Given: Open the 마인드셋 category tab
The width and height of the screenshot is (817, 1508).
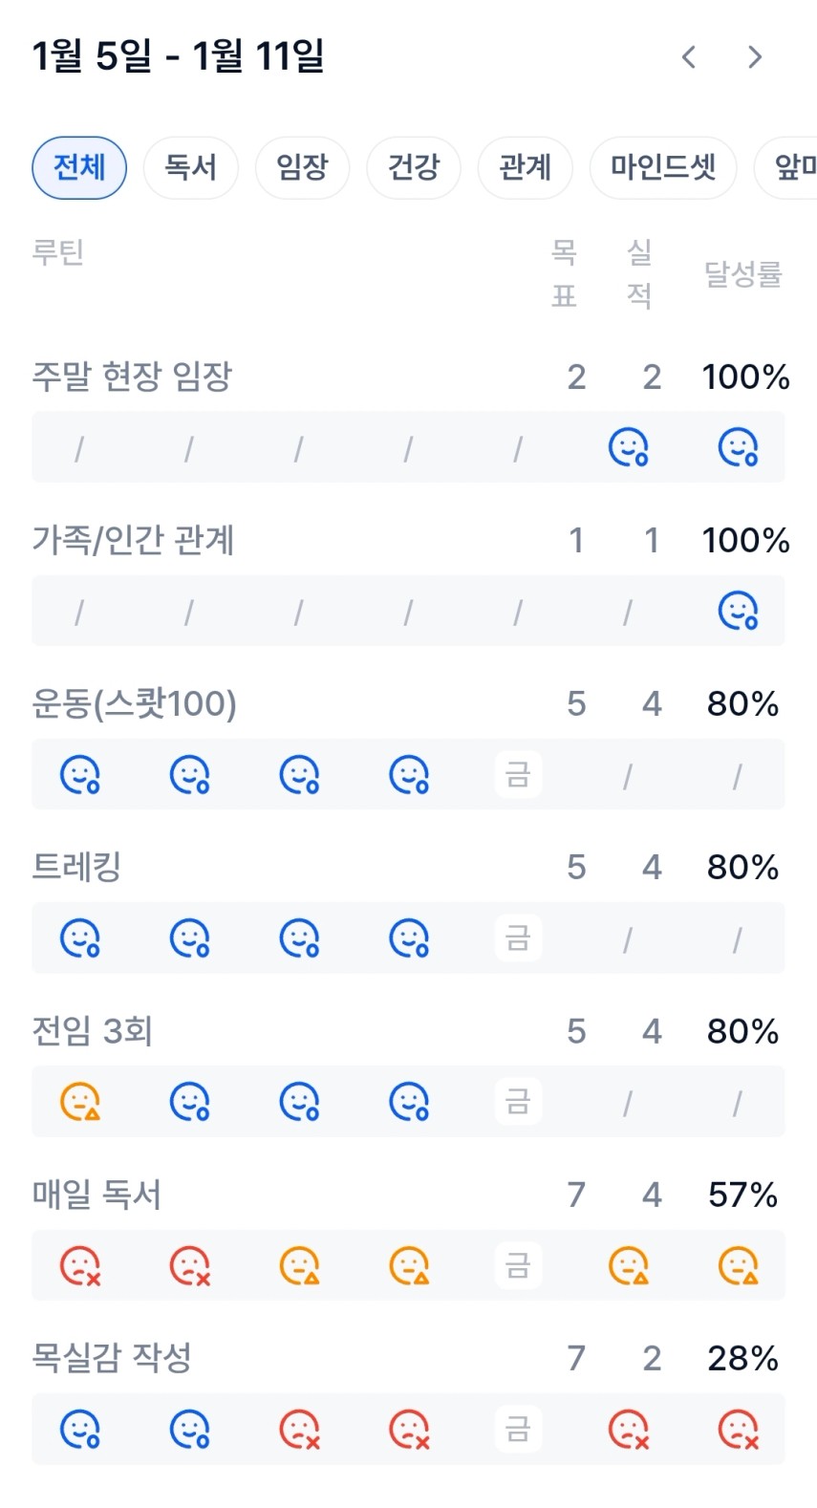Looking at the screenshot, I should coord(663,168).
